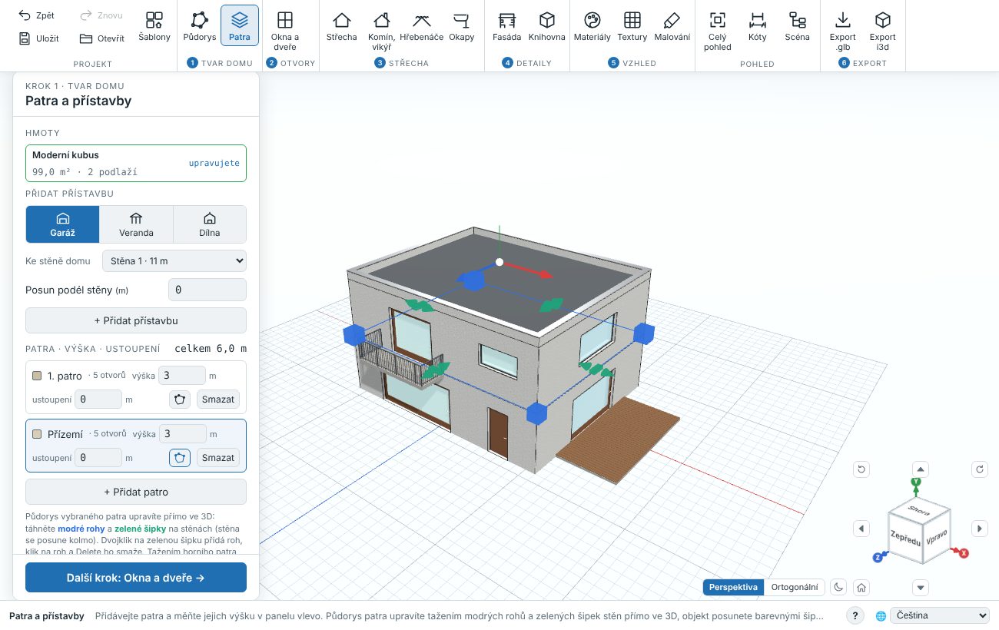Reset view with home icon
The width and height of the screenshot is (999, 630).
tap(861, 587)
